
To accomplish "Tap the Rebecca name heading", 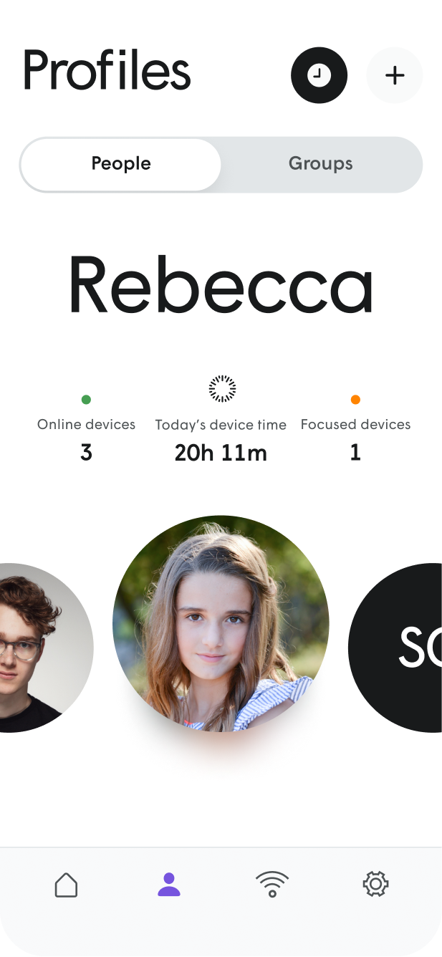I will click(x=221, y=284).
